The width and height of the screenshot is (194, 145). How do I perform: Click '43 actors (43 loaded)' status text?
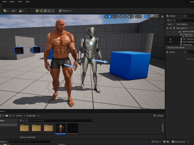point(176,48)
